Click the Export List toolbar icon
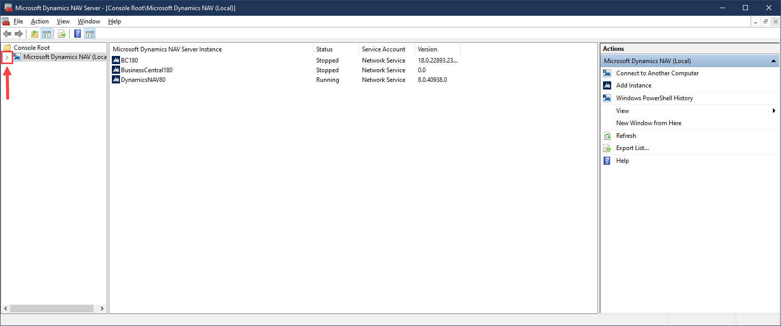This screenshot has width=781, height=326. point(62,34)
